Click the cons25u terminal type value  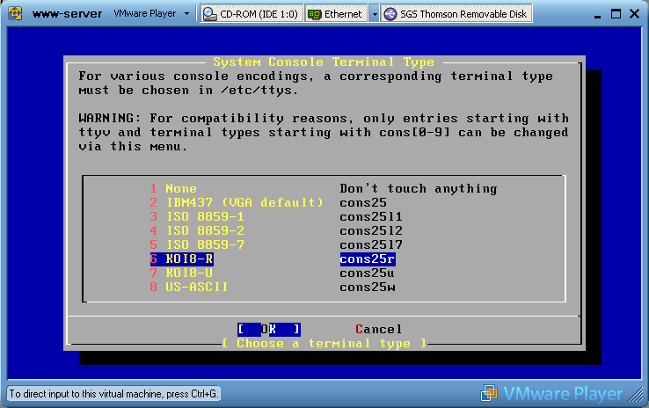tap(368, 273)
